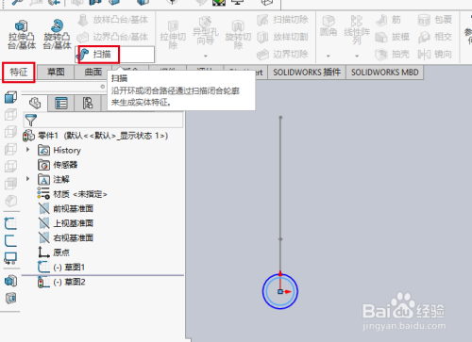This screenshot has height=342, width=472.
Task: Expand the History folder
Action: (x=28, y=150)
